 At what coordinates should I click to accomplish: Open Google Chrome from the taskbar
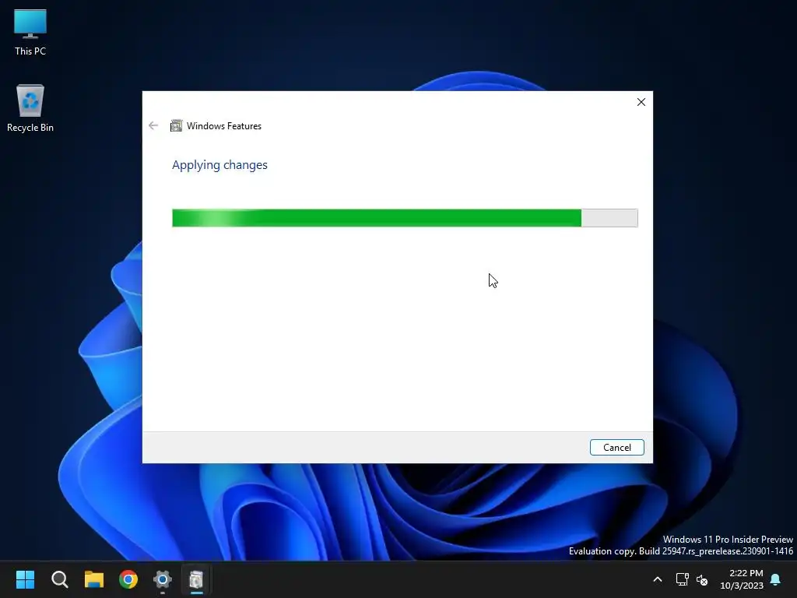128,579
